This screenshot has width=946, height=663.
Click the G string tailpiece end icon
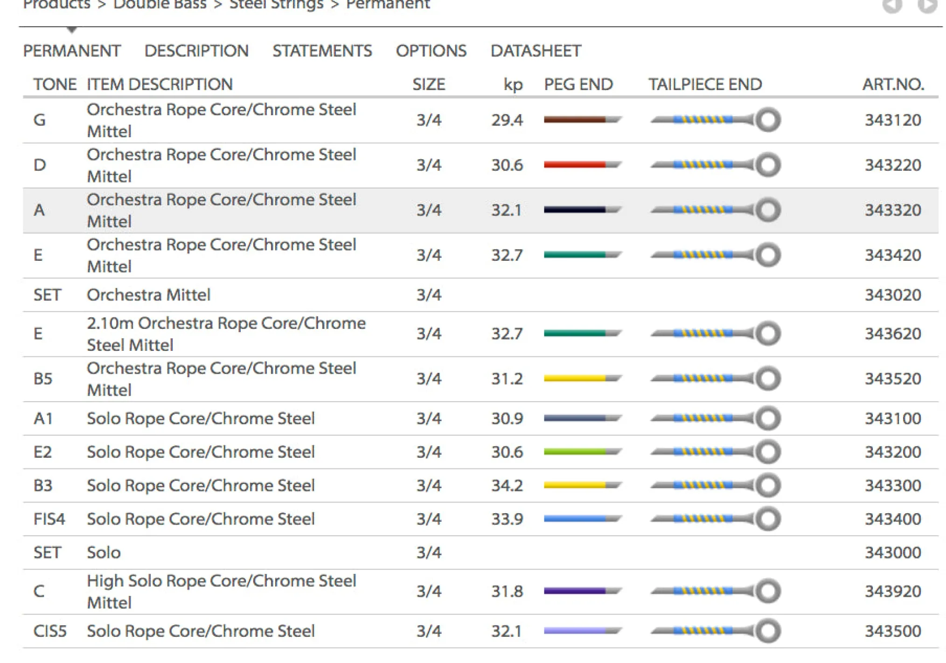tap(716, 120)
